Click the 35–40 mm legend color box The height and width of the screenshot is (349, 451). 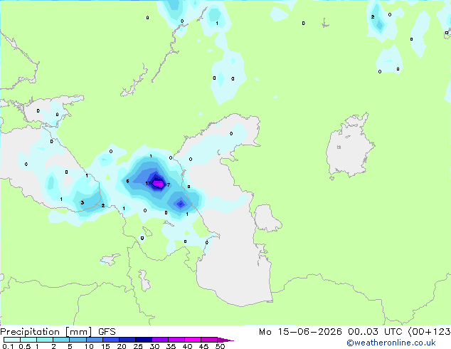176,340
